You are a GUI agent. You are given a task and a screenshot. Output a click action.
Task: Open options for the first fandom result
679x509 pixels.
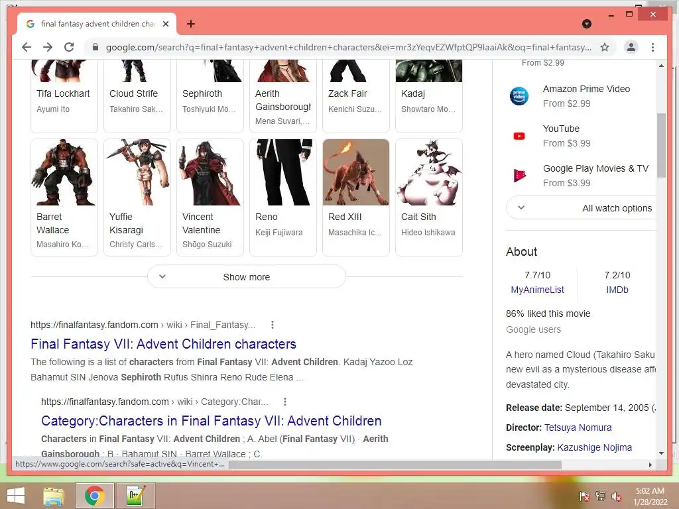[x=272, y=325]
